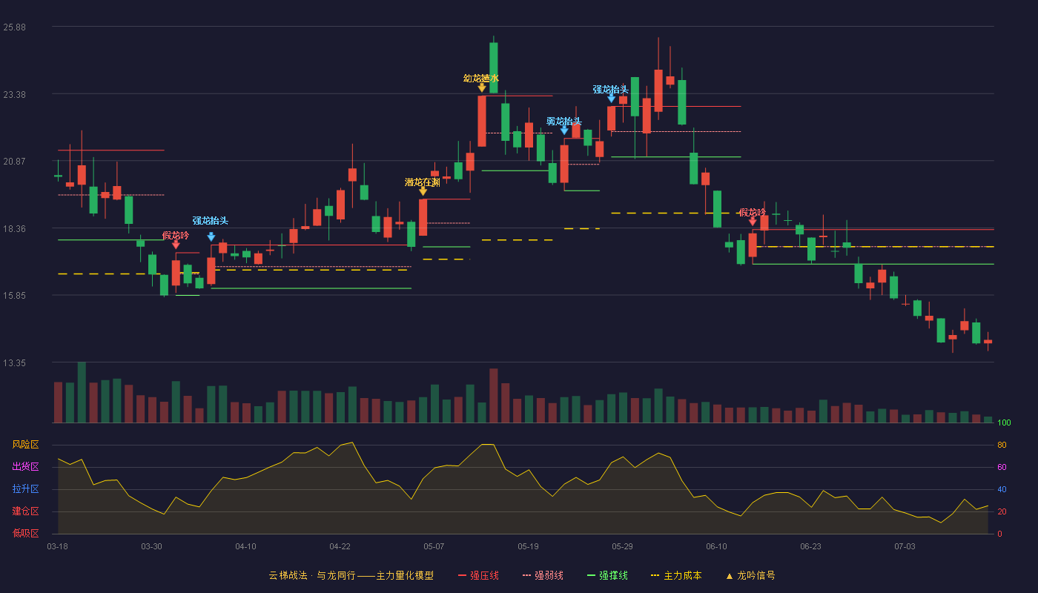The image size is (1038, 593).
Task: Click the 07-03 date label
Action: point(905,546)
